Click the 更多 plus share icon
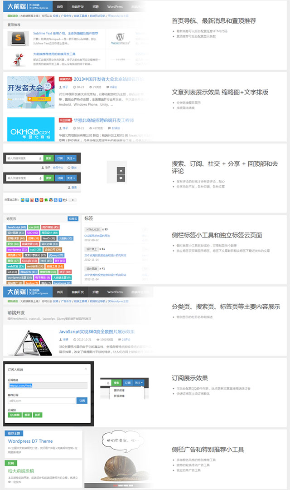Screen dimensions: 290x490 60,200
